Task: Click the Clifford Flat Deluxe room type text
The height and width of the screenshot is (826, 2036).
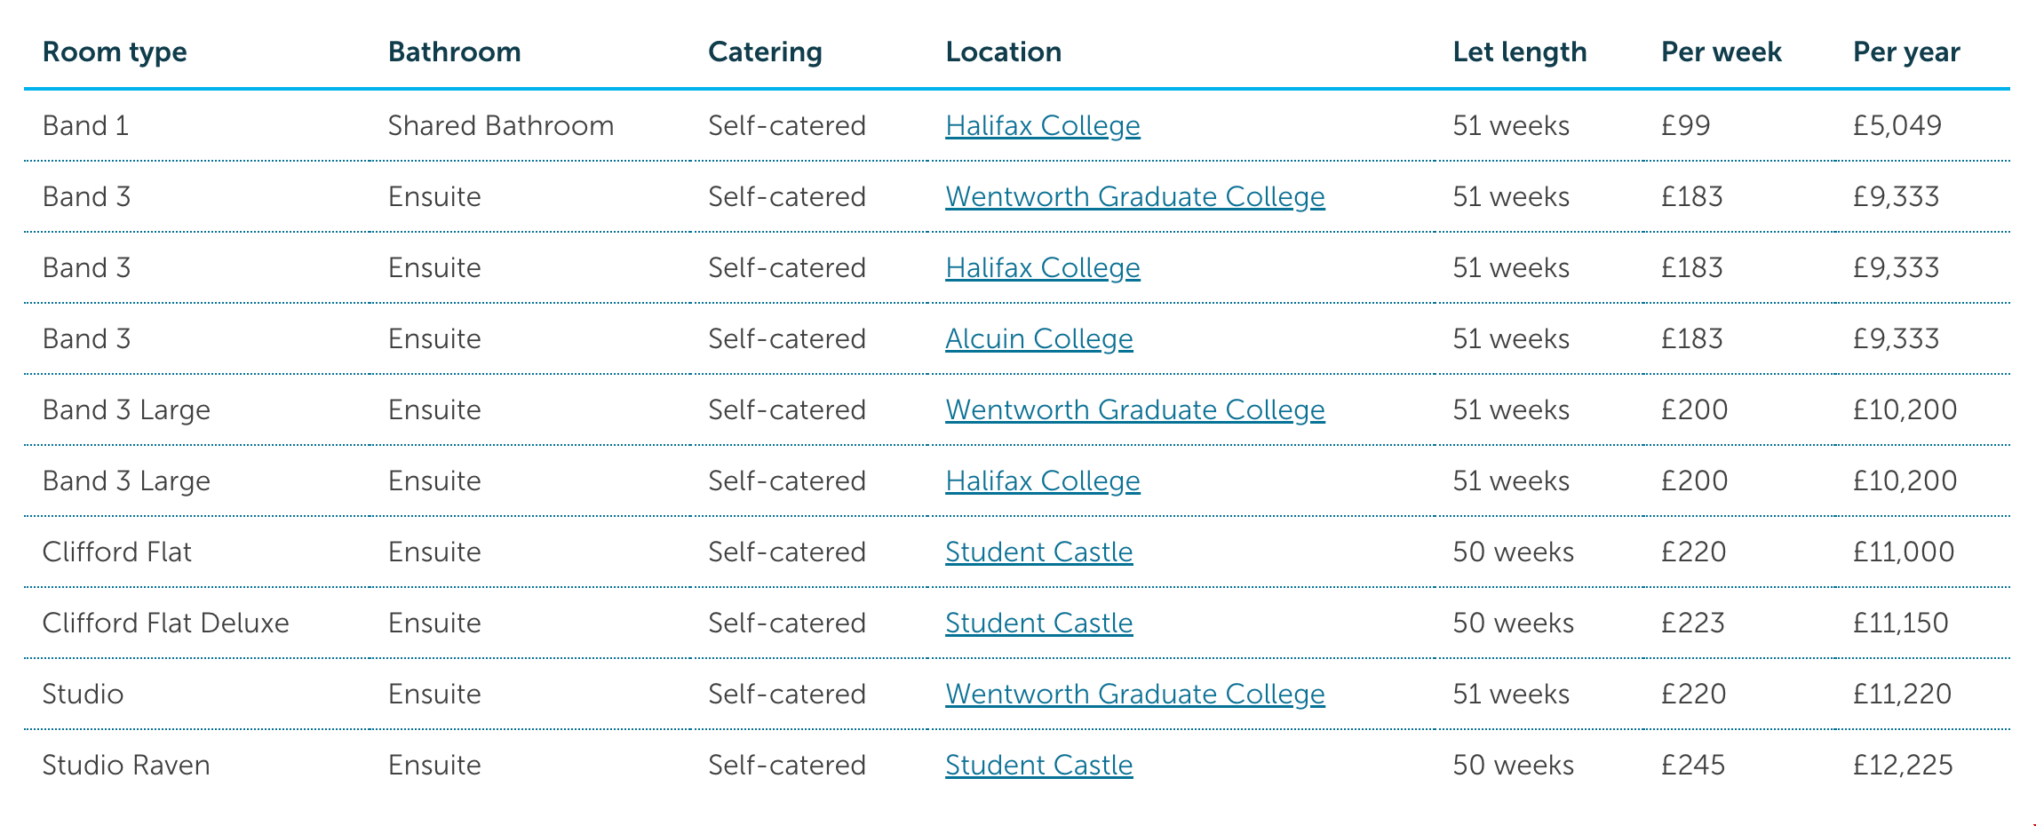Action: click(165, 623)
